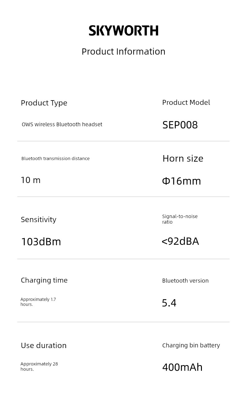Screen dimensions: 245x398
Task: Click the Use duration label
Action: [43, 346]
